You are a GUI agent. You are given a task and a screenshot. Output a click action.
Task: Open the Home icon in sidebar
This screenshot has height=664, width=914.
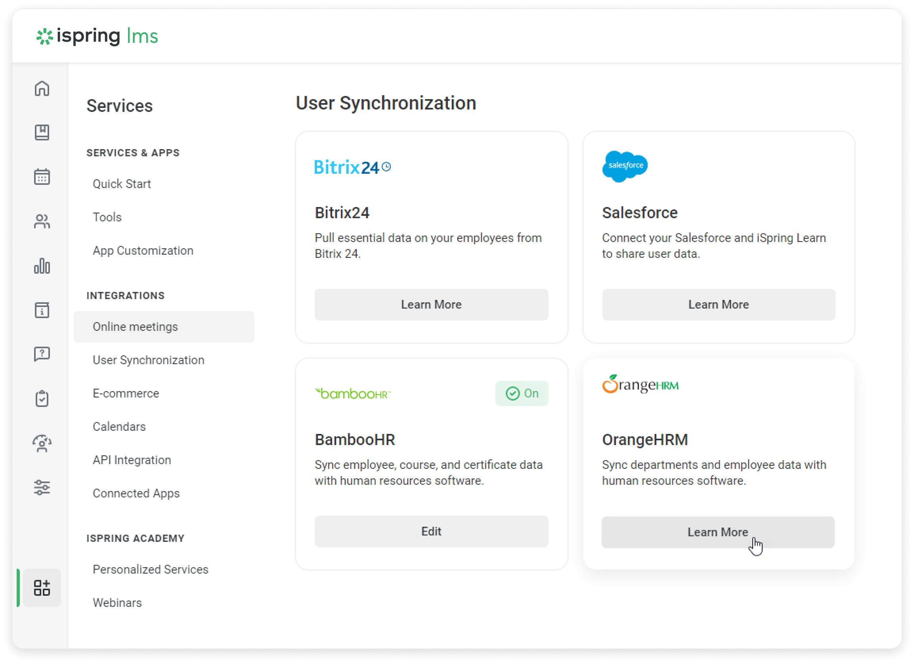point(42,88)
